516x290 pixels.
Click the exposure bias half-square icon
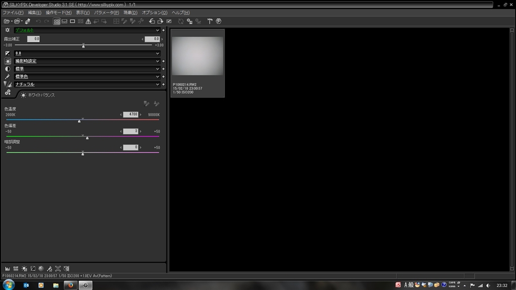coord(8,53)
